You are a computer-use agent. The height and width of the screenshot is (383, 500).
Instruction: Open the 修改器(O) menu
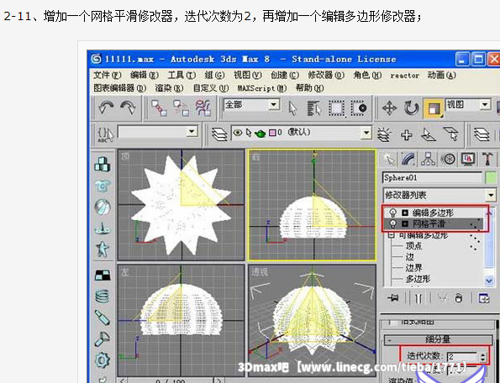(x=325, y=76)
